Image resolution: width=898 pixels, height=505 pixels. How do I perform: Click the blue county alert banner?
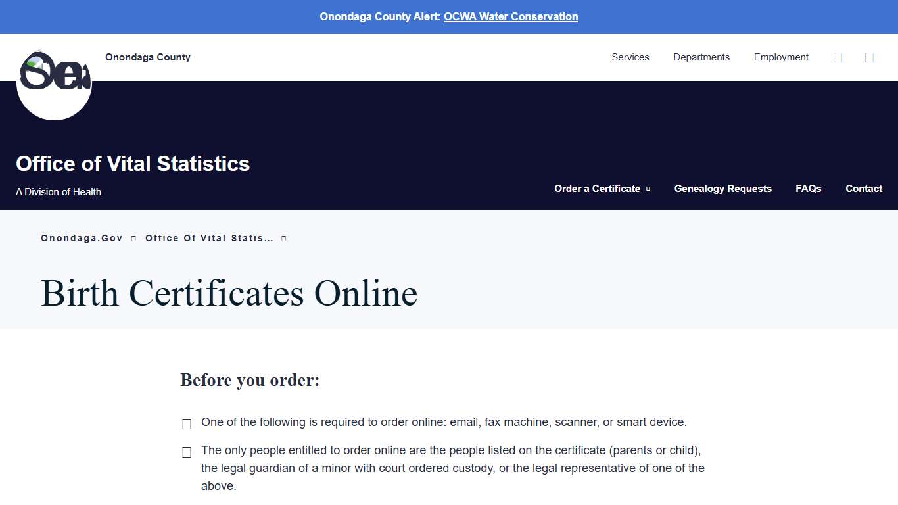(449, 16)
